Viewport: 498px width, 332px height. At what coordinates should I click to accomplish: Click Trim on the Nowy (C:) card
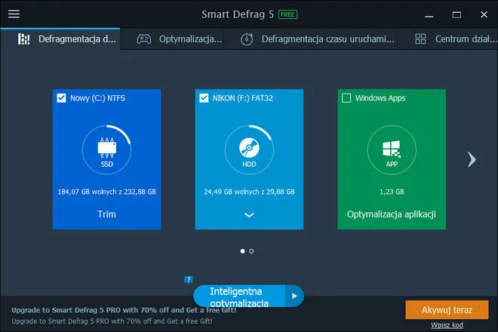pyautogui.click(x=106, y=214)
